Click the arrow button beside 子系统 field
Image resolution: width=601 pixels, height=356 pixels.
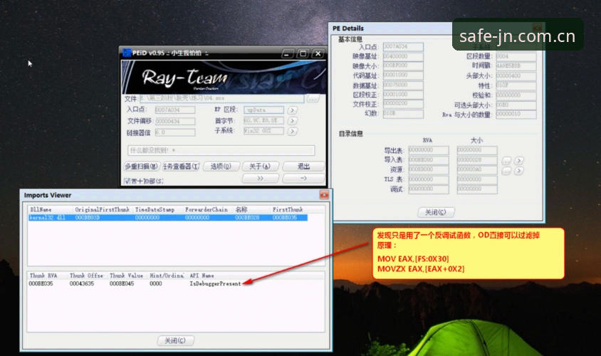coord(293,131)
